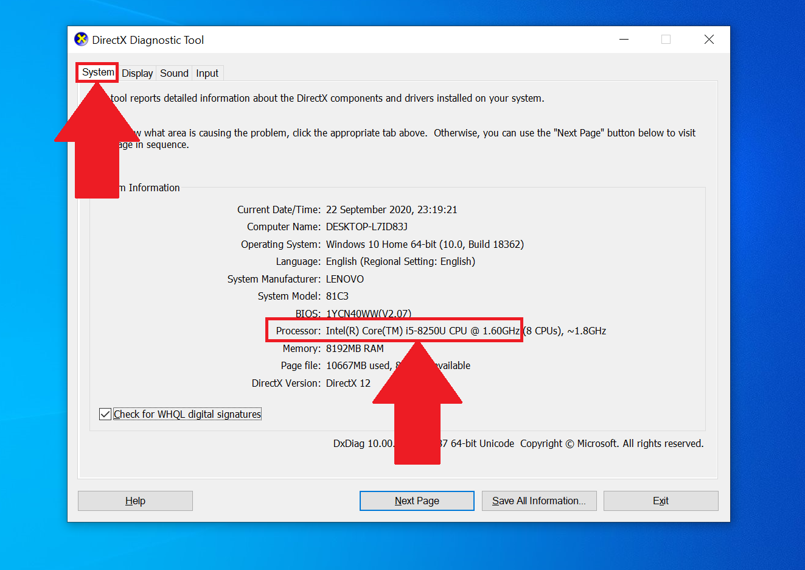This screenshot has width=805, height=570.
Task: Open the Sound tab
Action: pyautogui.click(x=174, y=72)
